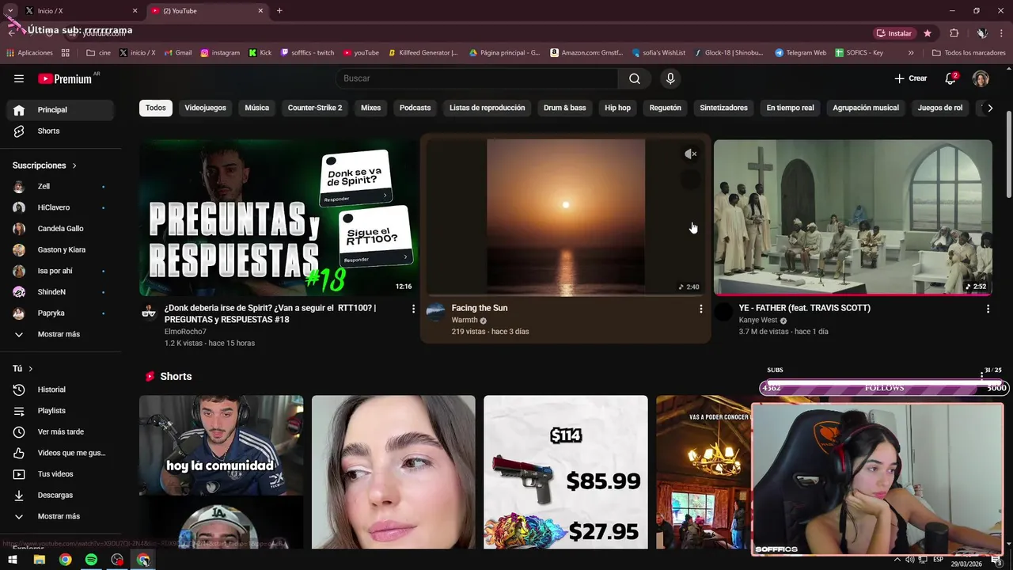Expand the Tú section chevron
Screen dimensions: 1013x570
[31, 369]
